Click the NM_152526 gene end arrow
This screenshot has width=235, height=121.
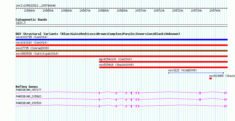click(226, 106)
